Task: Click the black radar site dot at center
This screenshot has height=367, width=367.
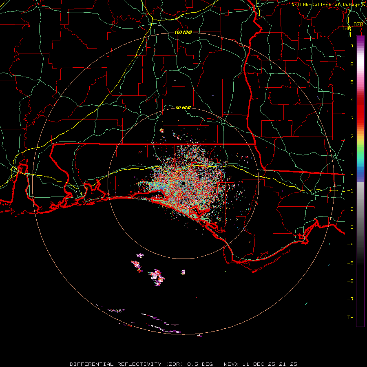Action: tap(183, 183)
